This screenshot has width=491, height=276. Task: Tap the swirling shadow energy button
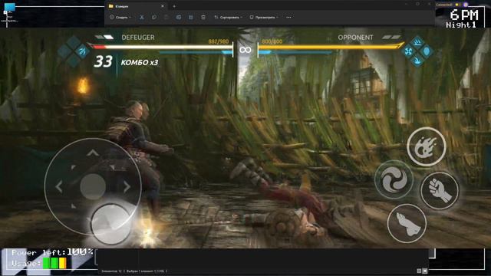(x=394, y=179)
